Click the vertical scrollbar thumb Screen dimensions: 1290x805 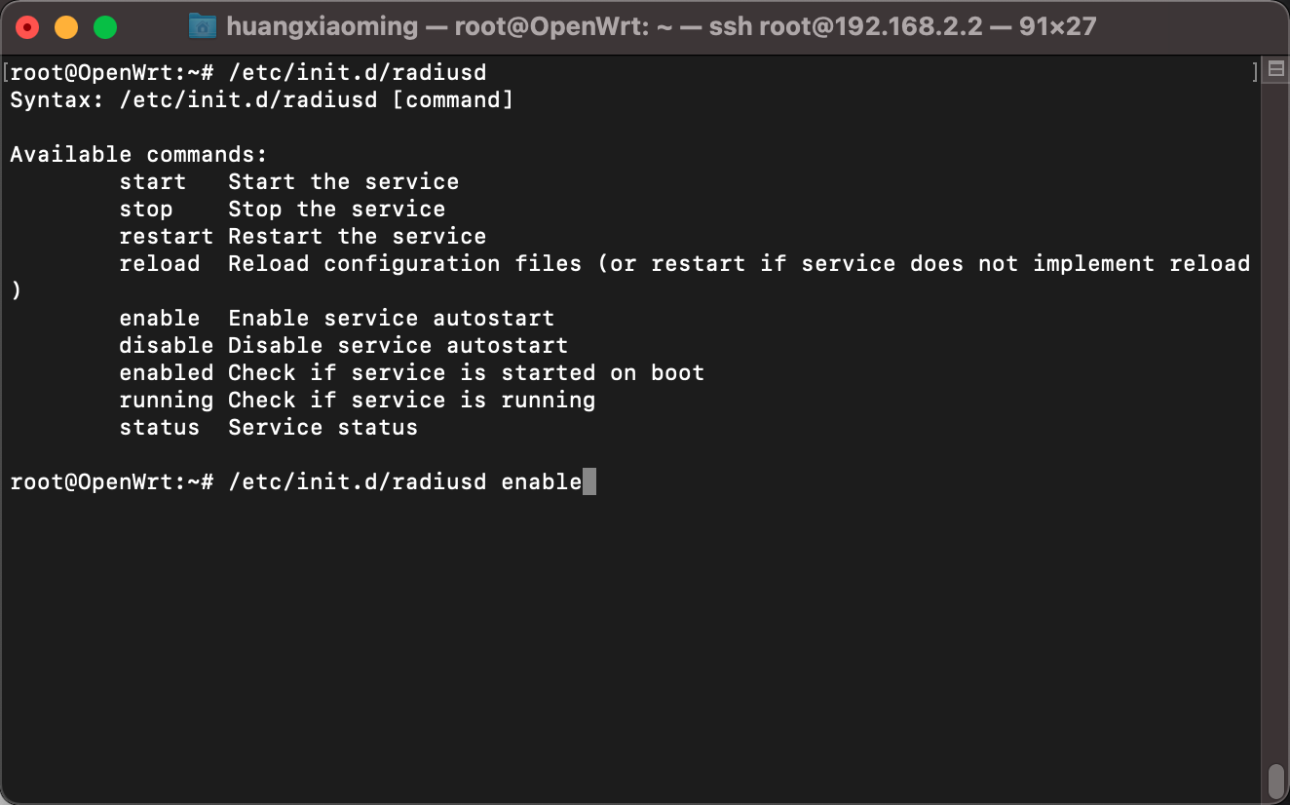point(1275,780)
